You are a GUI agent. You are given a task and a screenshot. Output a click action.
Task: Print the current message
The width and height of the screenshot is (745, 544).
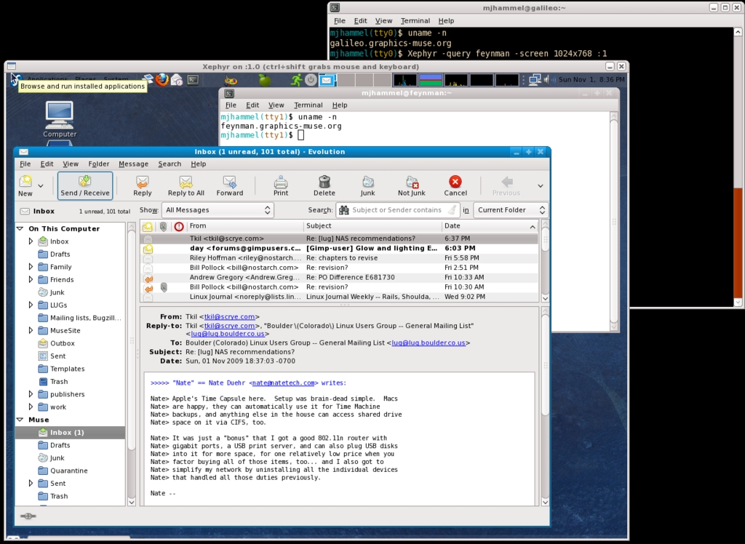click(281, 185)
